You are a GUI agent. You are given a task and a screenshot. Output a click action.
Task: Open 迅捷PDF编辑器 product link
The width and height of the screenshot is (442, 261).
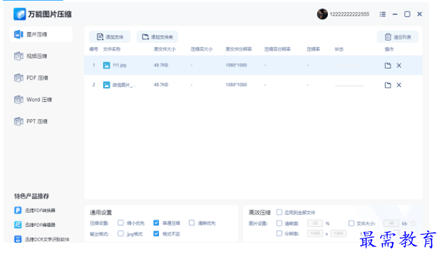pyautogui.click(x=40, y=225)
